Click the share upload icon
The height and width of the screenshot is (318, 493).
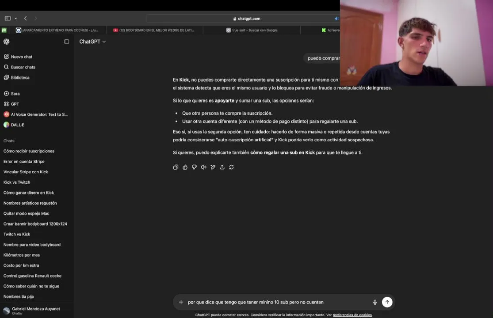click(x=222, y=167)
